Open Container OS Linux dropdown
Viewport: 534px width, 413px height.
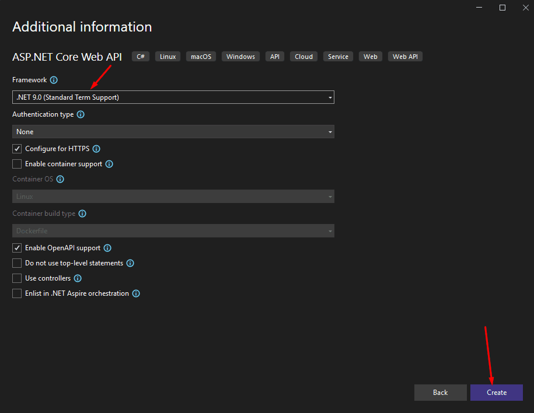click(x=173, y=197)
